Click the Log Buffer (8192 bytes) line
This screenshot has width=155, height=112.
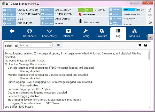tap(19, 107)
